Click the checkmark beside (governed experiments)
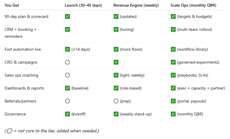The width and height of the screenshot is (230, 139). click(x=173, y=62)
